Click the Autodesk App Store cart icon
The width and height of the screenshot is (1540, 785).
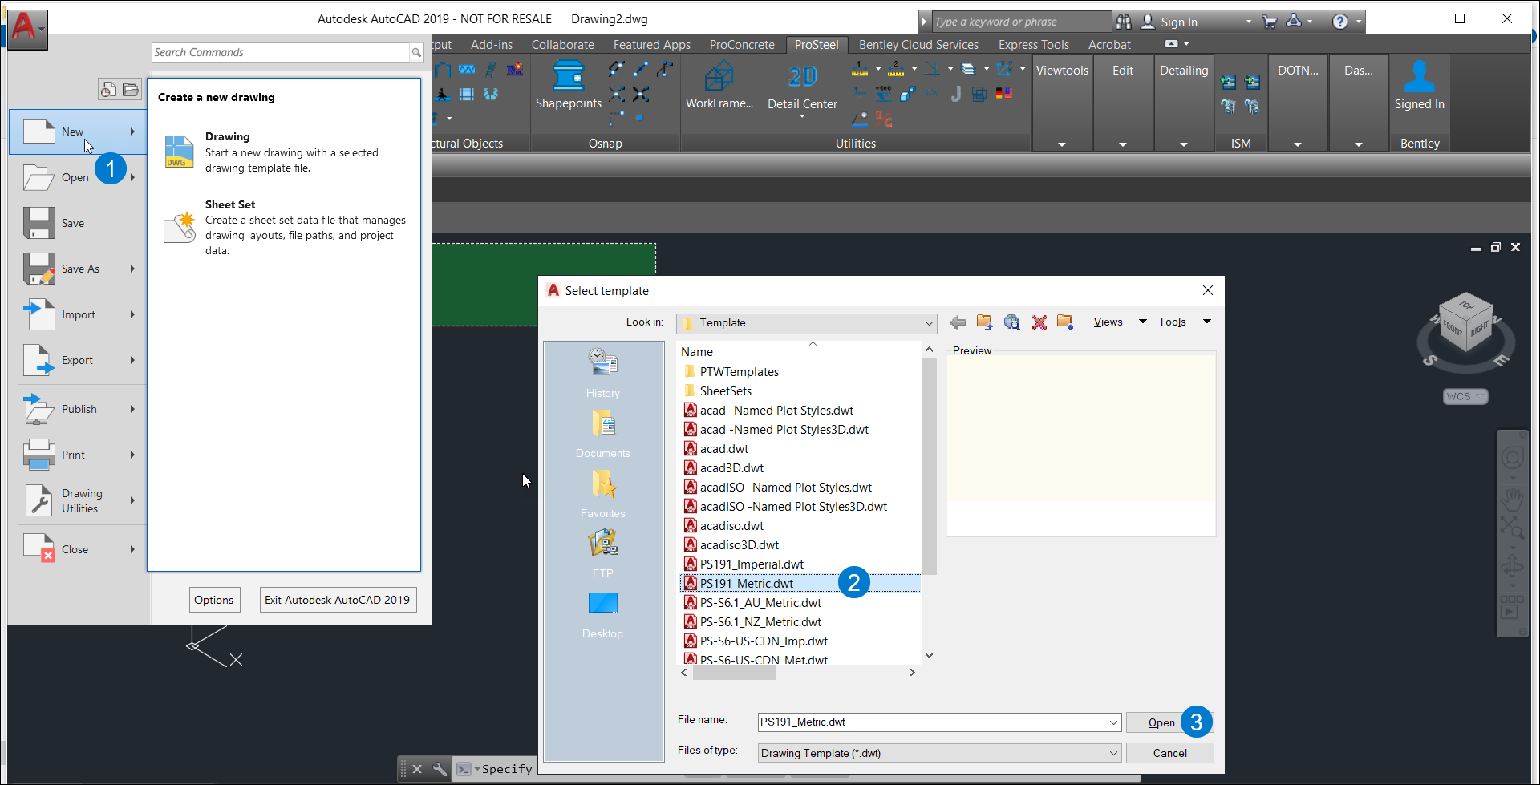click(1269, 22)
